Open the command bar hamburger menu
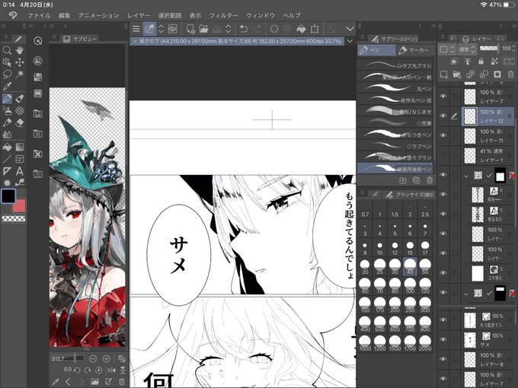 pos(136,29)
